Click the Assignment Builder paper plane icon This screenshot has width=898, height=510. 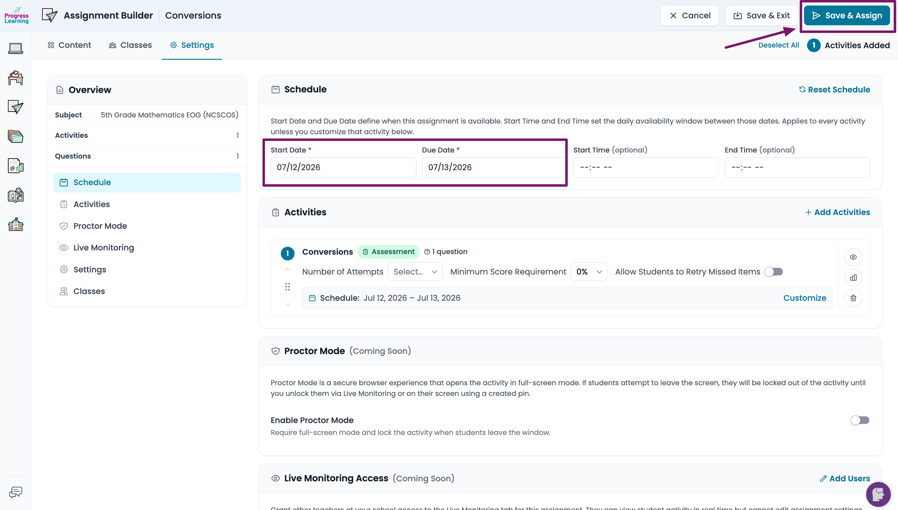pyautogui.click(x=49, y=16)
